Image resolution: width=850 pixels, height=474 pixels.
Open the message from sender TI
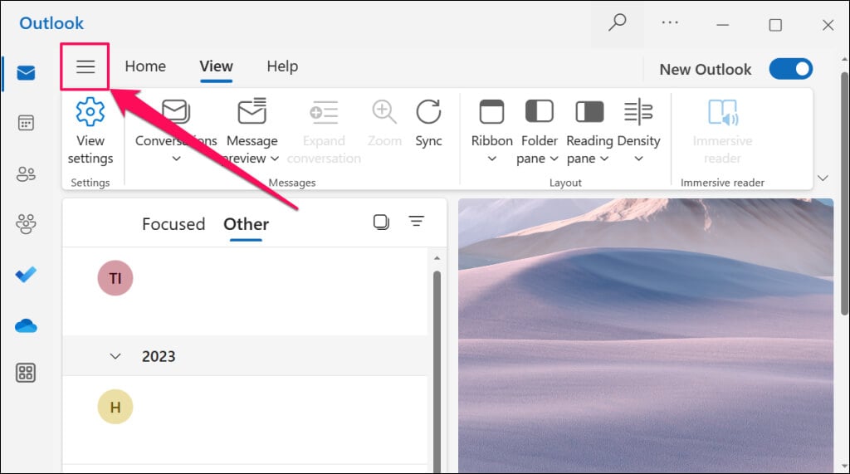[x=245, y=291]
